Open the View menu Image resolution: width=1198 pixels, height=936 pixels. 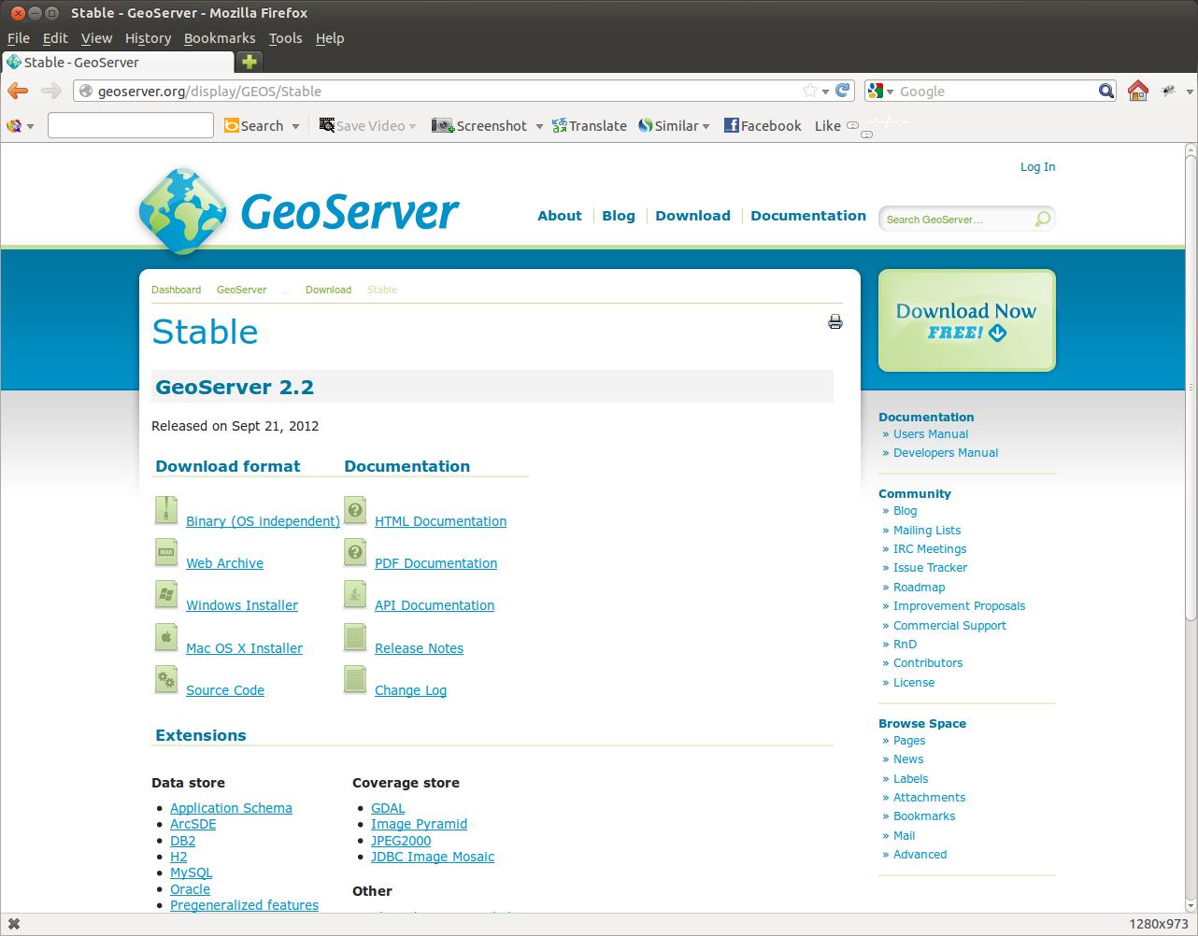96,38
